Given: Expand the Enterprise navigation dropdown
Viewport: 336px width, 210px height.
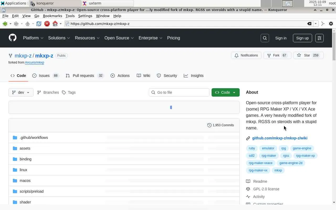Looking at the screenshot, I should pyautogui.click(x=150, y=38).
